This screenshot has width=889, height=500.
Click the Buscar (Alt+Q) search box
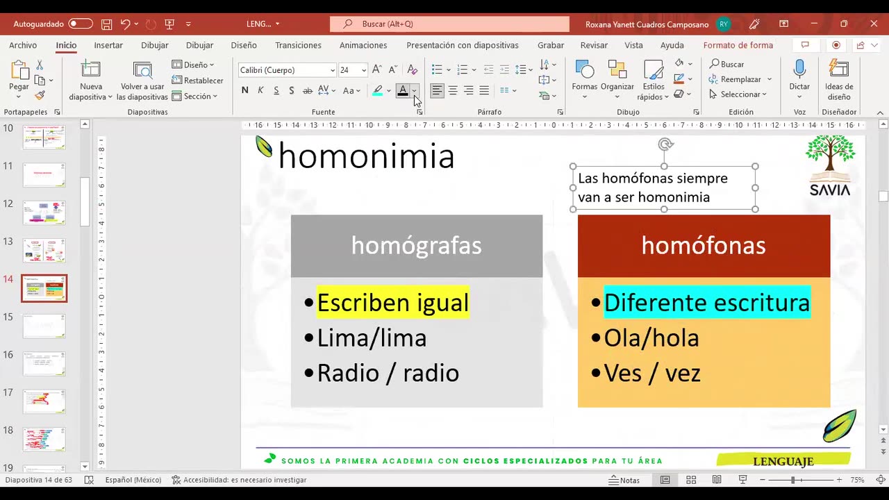[449, 24]
